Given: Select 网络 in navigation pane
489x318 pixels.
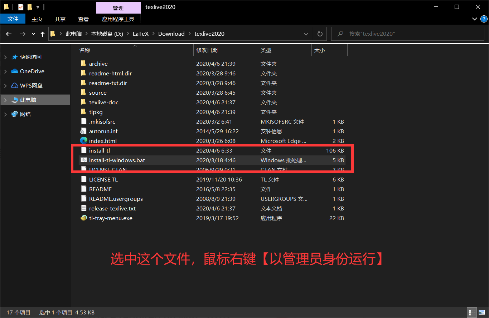Looking at the screenshot, I should [x=25, y=114].
